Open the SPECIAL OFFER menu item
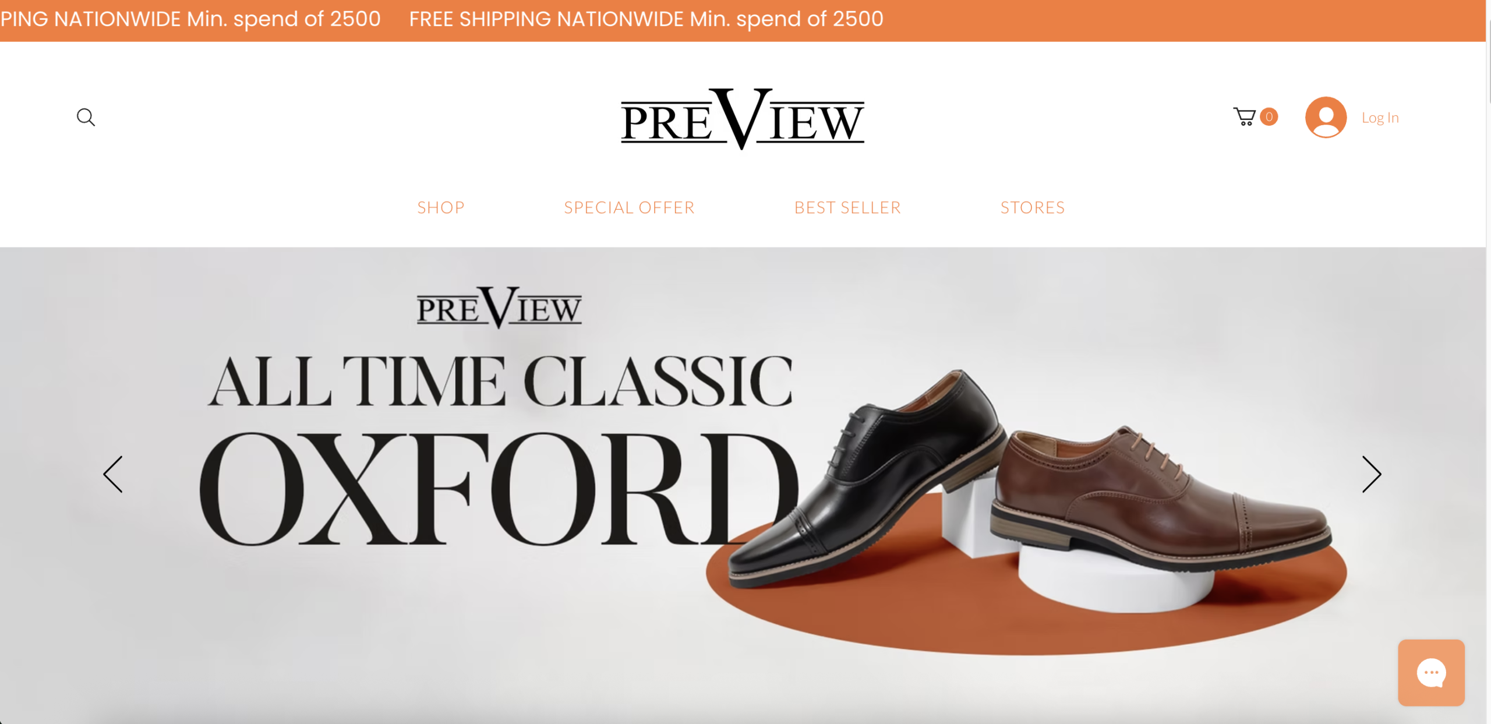The height and width of the screenshot is (724, 1491). click(x=629, y=207)
